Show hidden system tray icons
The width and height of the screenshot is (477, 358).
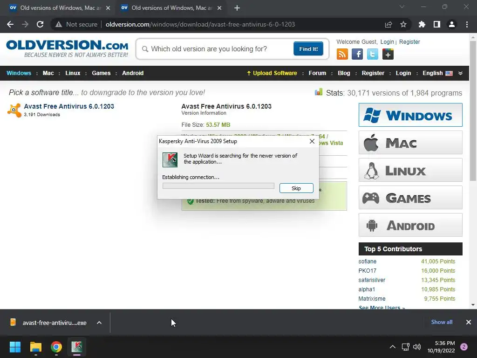click(393, 347)
